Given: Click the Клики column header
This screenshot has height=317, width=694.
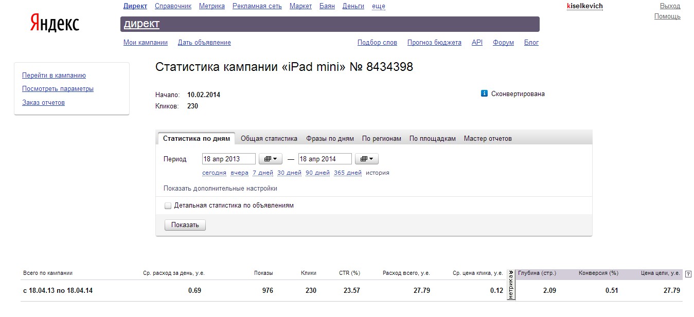Looking at the screenshot, I should click(309, 273).
